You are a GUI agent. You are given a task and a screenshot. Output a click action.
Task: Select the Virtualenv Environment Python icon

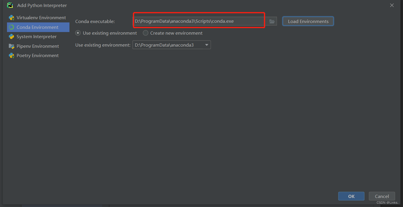click(x=12, y=17)
